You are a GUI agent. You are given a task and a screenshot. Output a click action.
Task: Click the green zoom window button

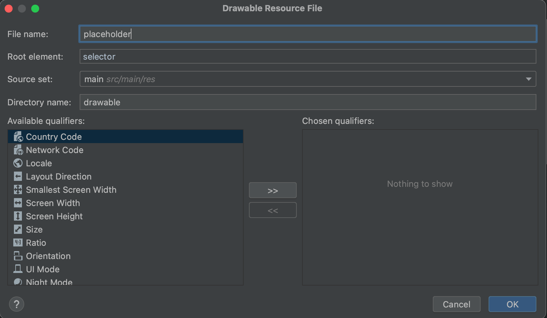35,9
